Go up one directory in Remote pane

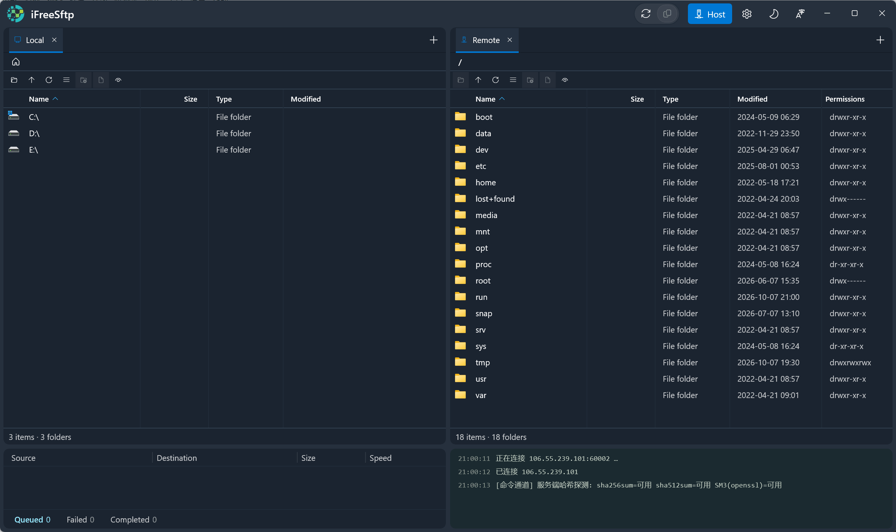click(478, 80)
